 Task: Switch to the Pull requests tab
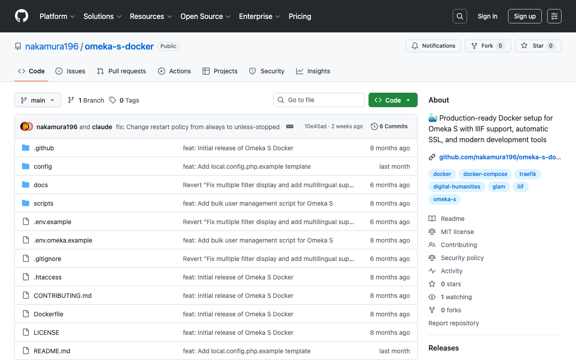tap(121, 71)
